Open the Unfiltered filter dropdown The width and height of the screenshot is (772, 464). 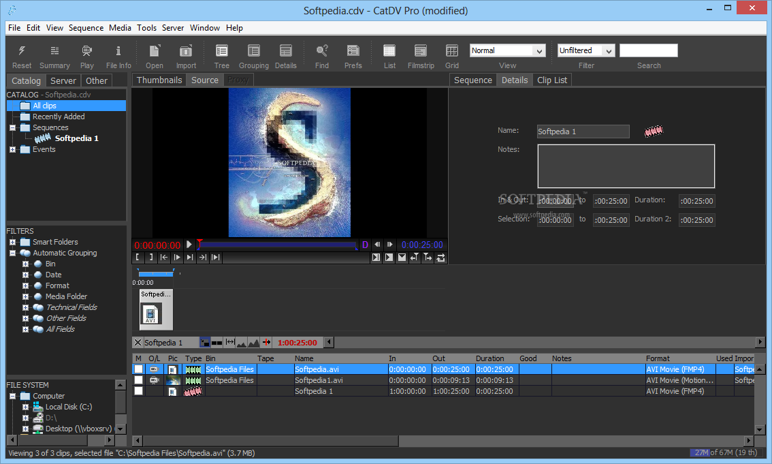pyautogui.click(x=586, y=50)
